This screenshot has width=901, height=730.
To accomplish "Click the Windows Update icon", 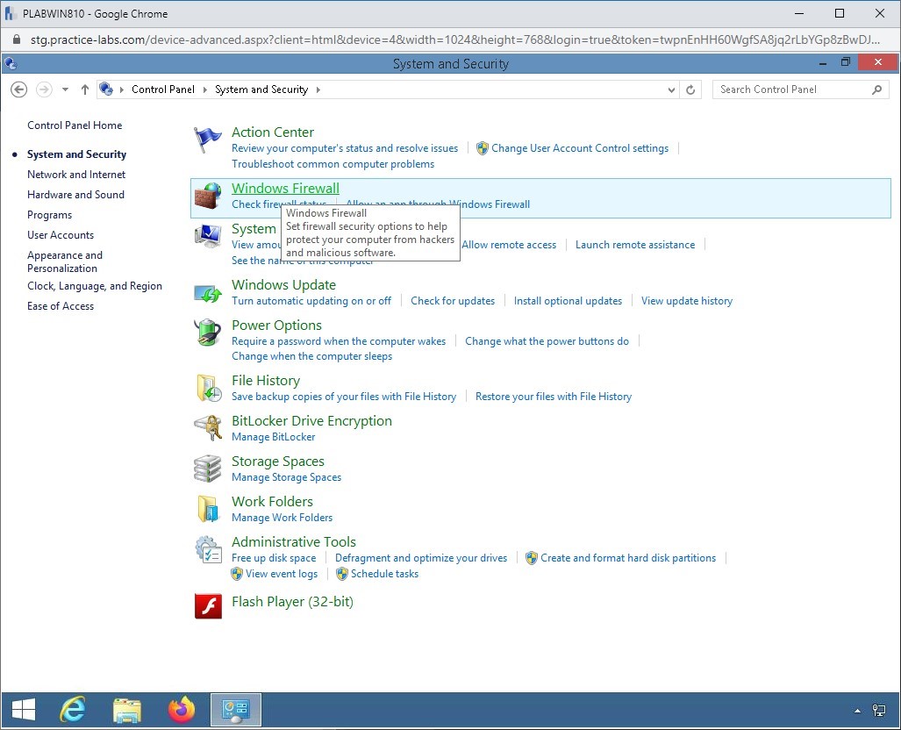I will (x=208, y=293).
